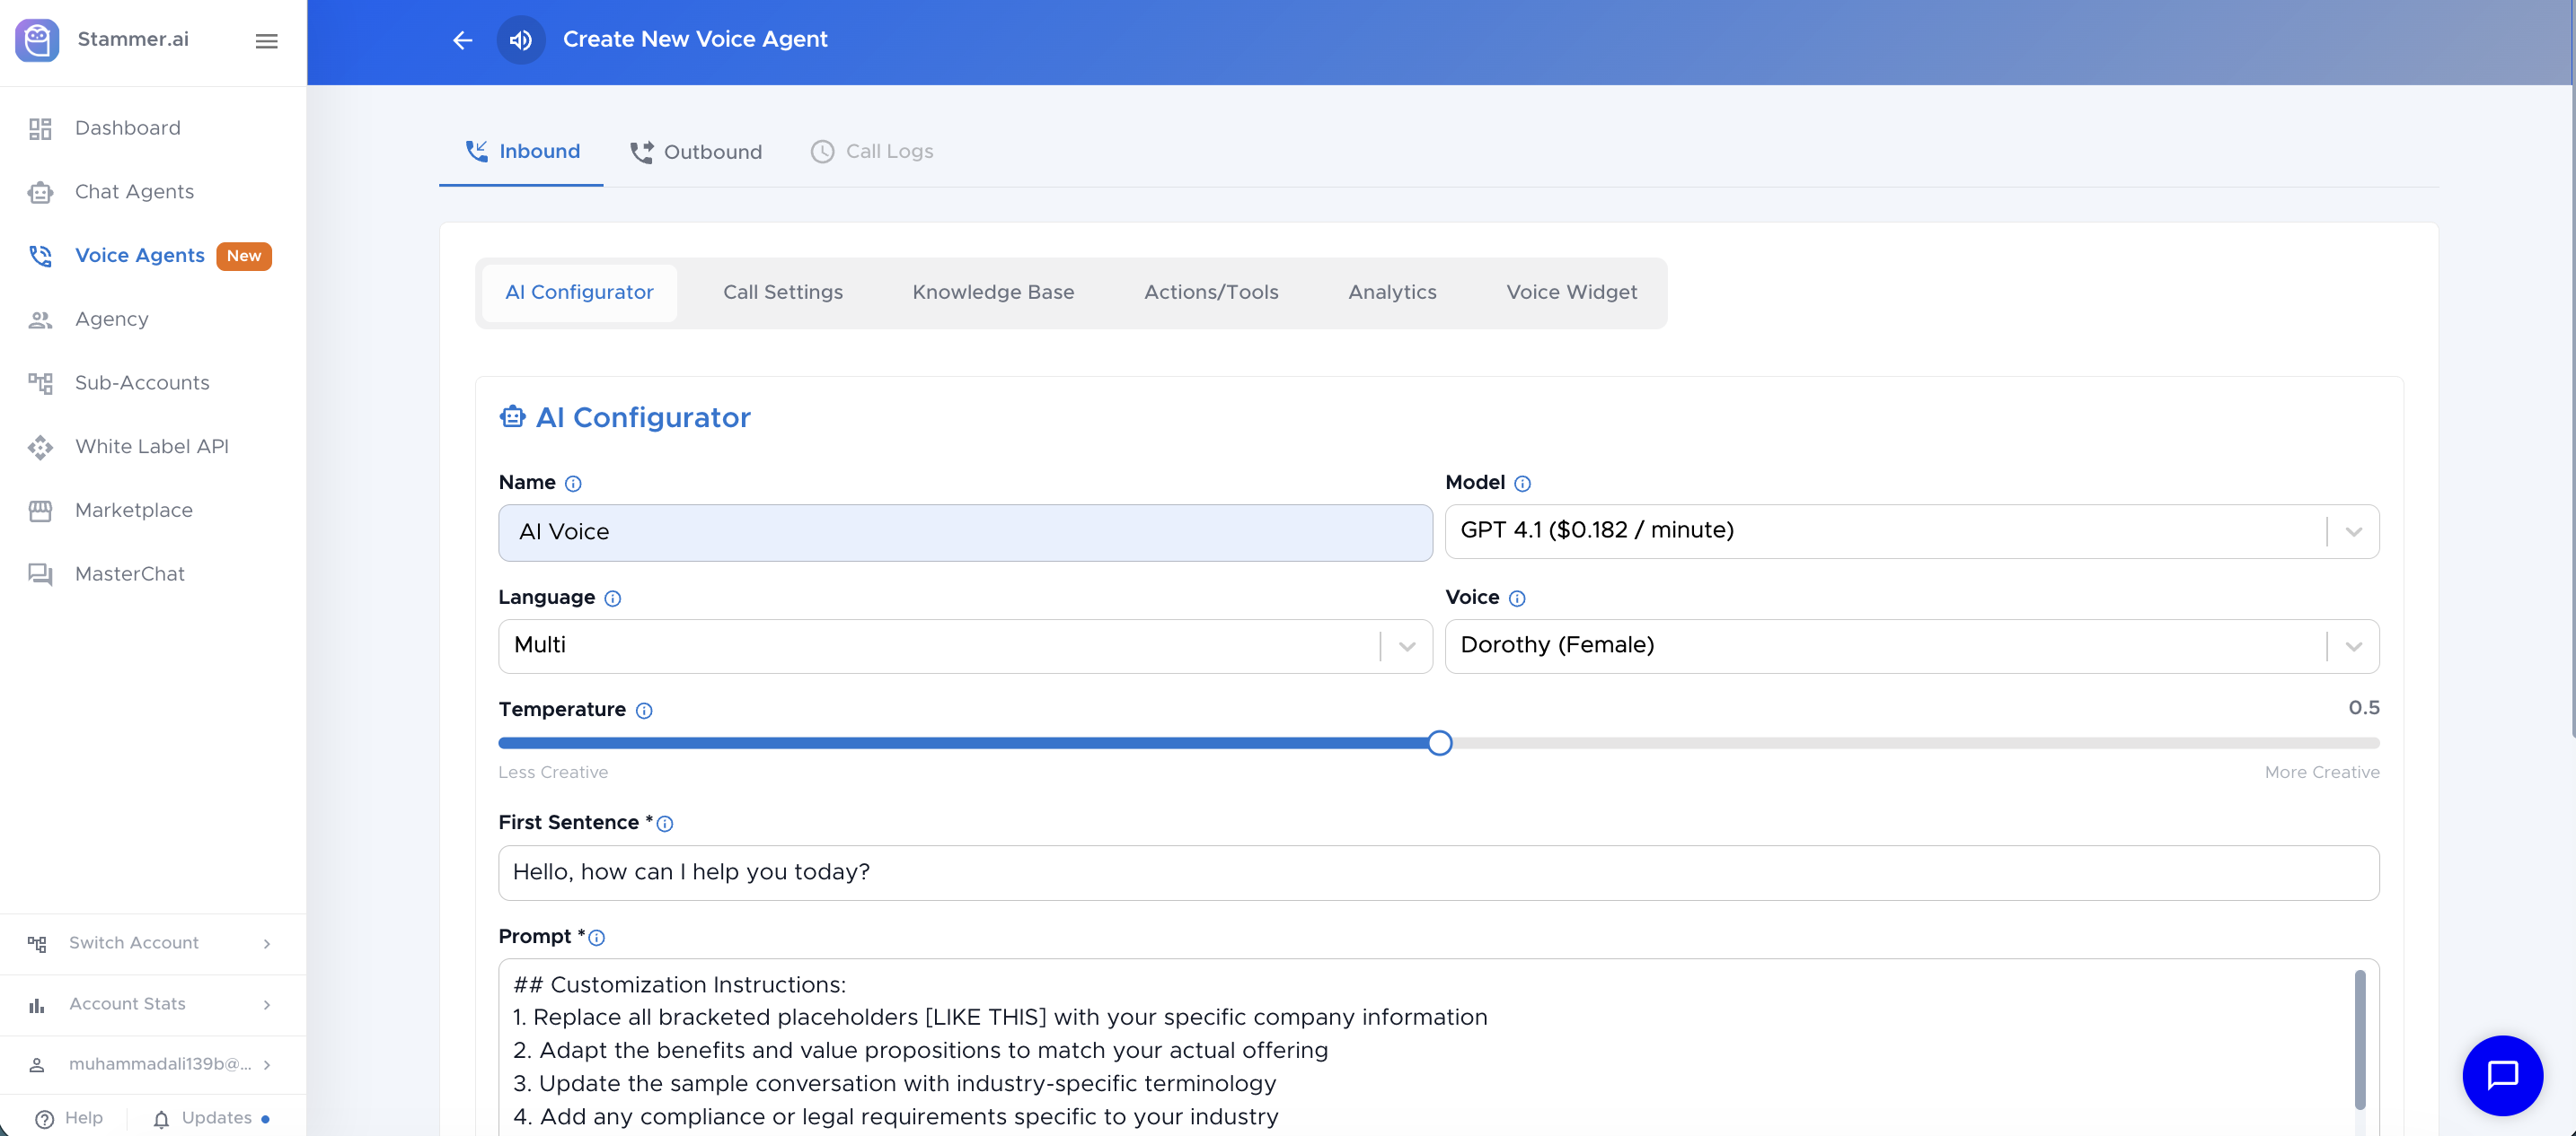Screen dimensions: 2576x1136
Task: Open White Label API page
Action: coord(153,448)
